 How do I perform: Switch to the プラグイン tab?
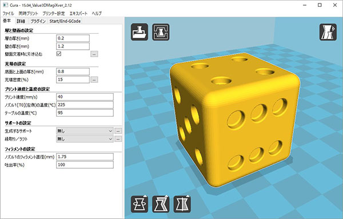coord(38,21)
